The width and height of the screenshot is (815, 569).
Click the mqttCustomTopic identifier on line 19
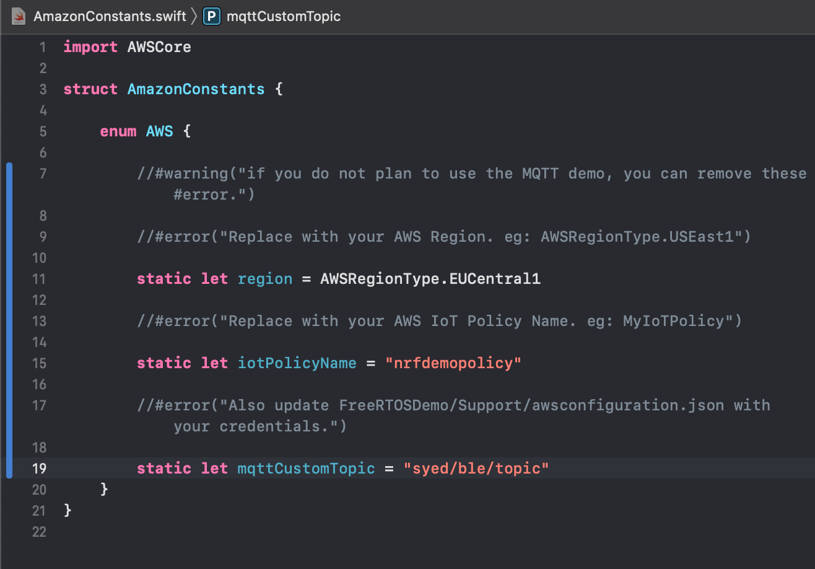306,468
